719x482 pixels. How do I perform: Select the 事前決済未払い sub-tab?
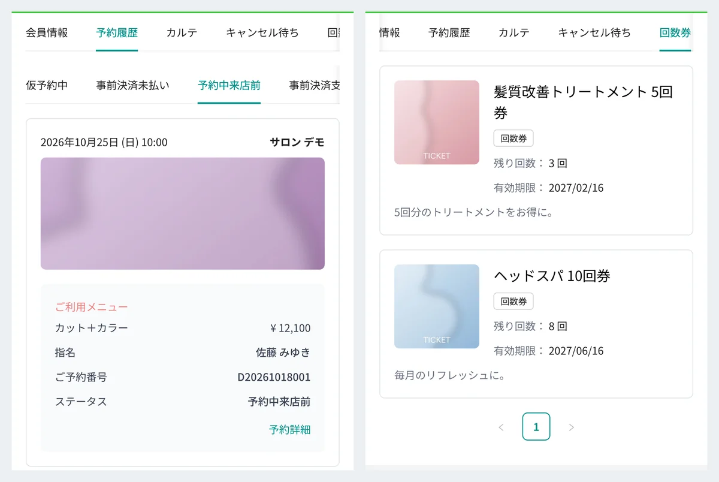(132, 85)
